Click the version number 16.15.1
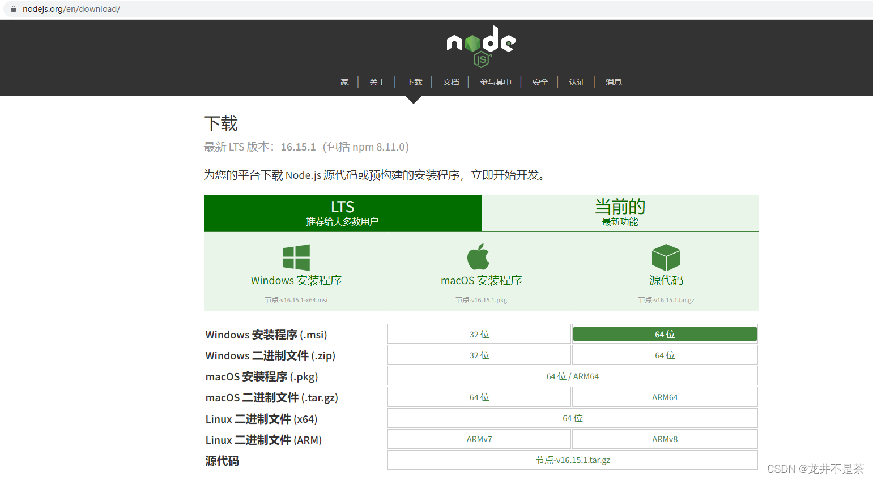The width and height of the screenshot is (873, 480). (x=298, y=147)
